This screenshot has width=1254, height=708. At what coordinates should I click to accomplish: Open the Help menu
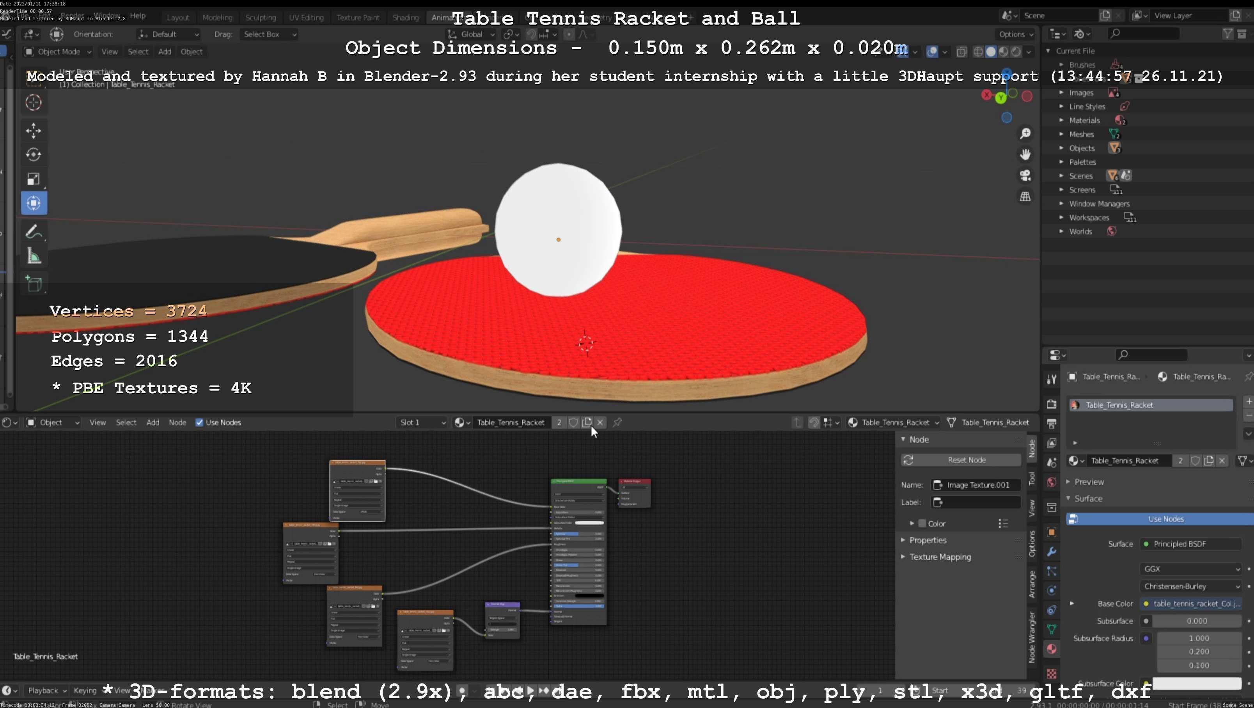coord(138,16)
